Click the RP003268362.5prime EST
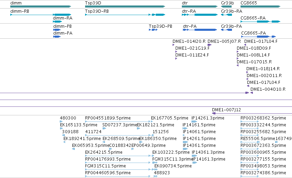 tap(249, 122)
